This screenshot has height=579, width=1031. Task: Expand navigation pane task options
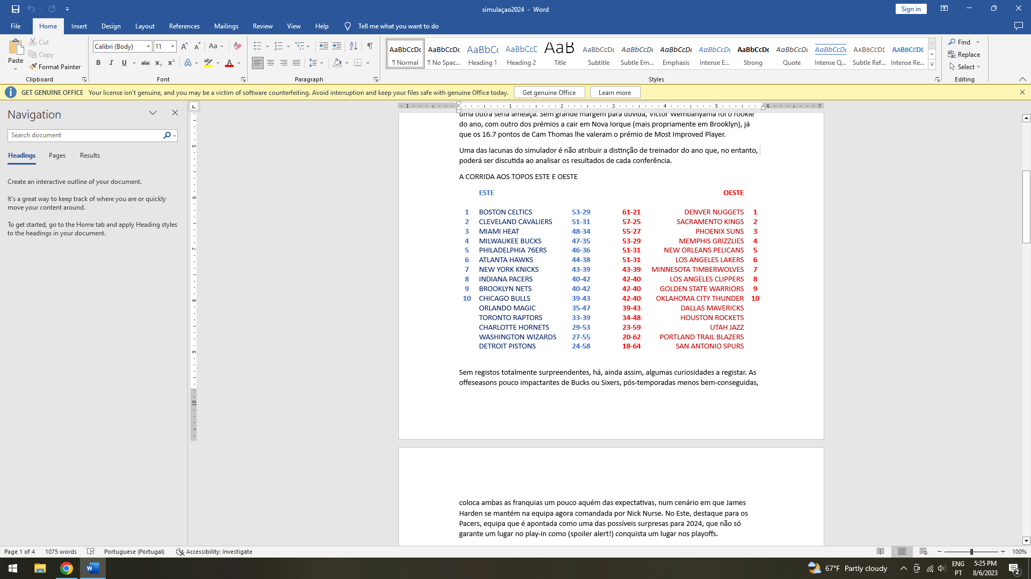[153, 113]
